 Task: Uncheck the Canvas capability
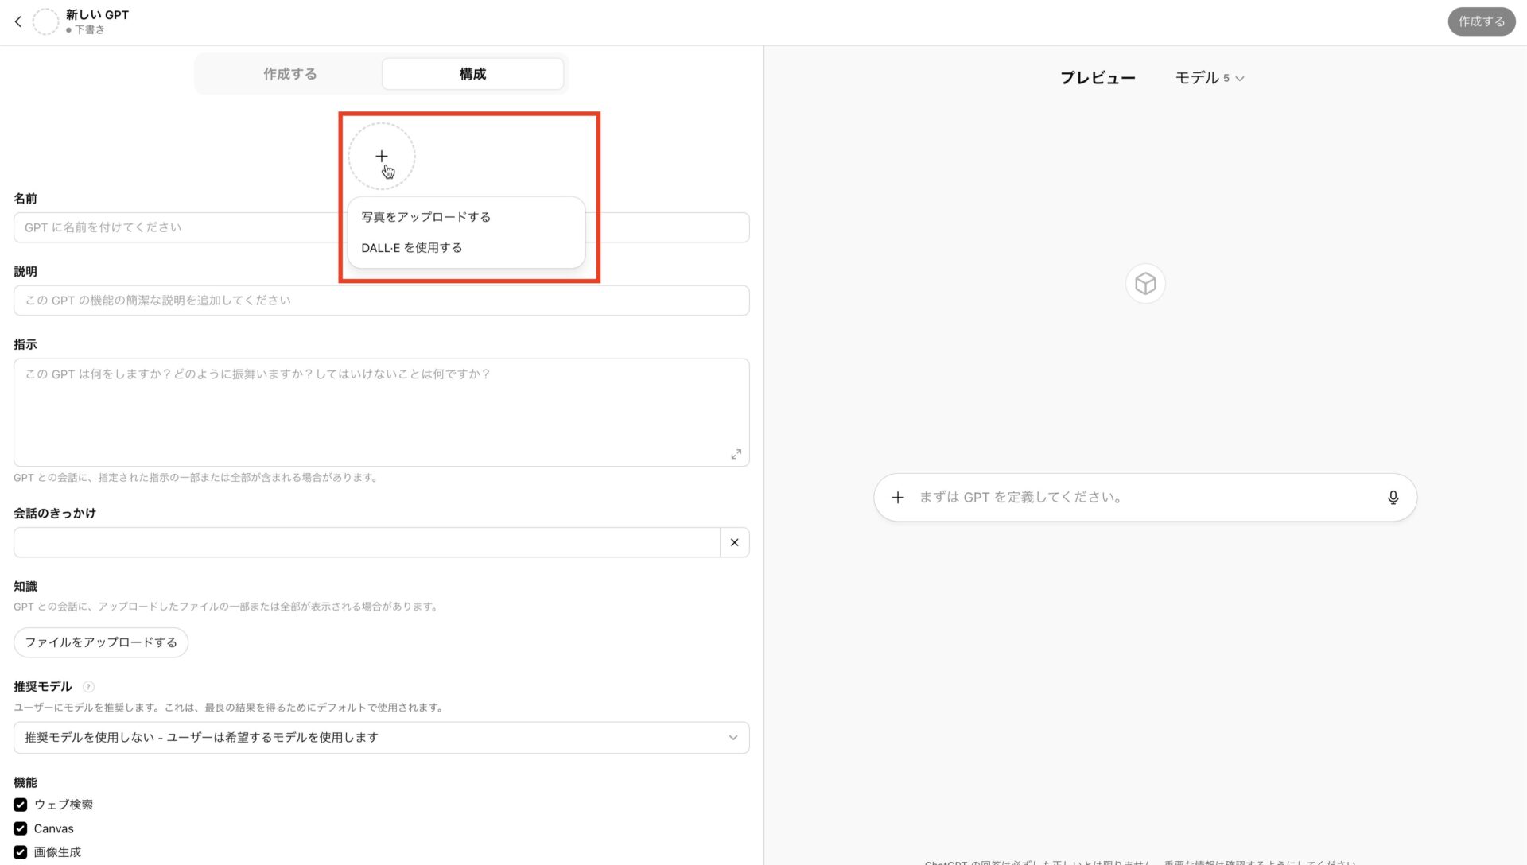pos(20,828)
